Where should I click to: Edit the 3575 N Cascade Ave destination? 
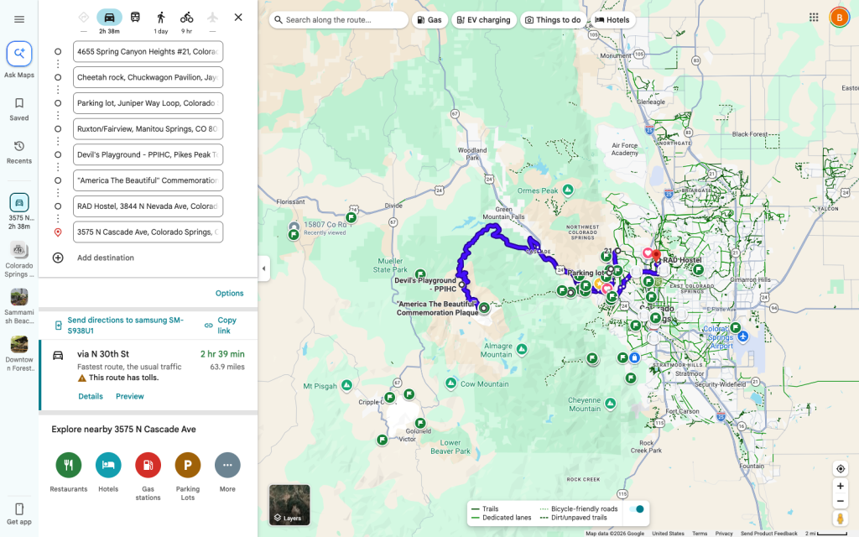click(148, 232)
